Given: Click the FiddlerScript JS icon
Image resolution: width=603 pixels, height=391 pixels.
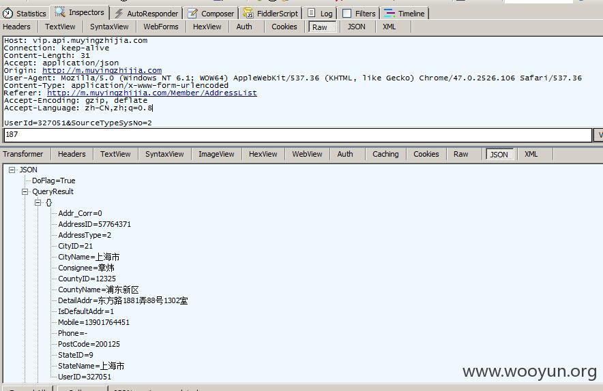Looking at the screenshot, I should 248,13.
